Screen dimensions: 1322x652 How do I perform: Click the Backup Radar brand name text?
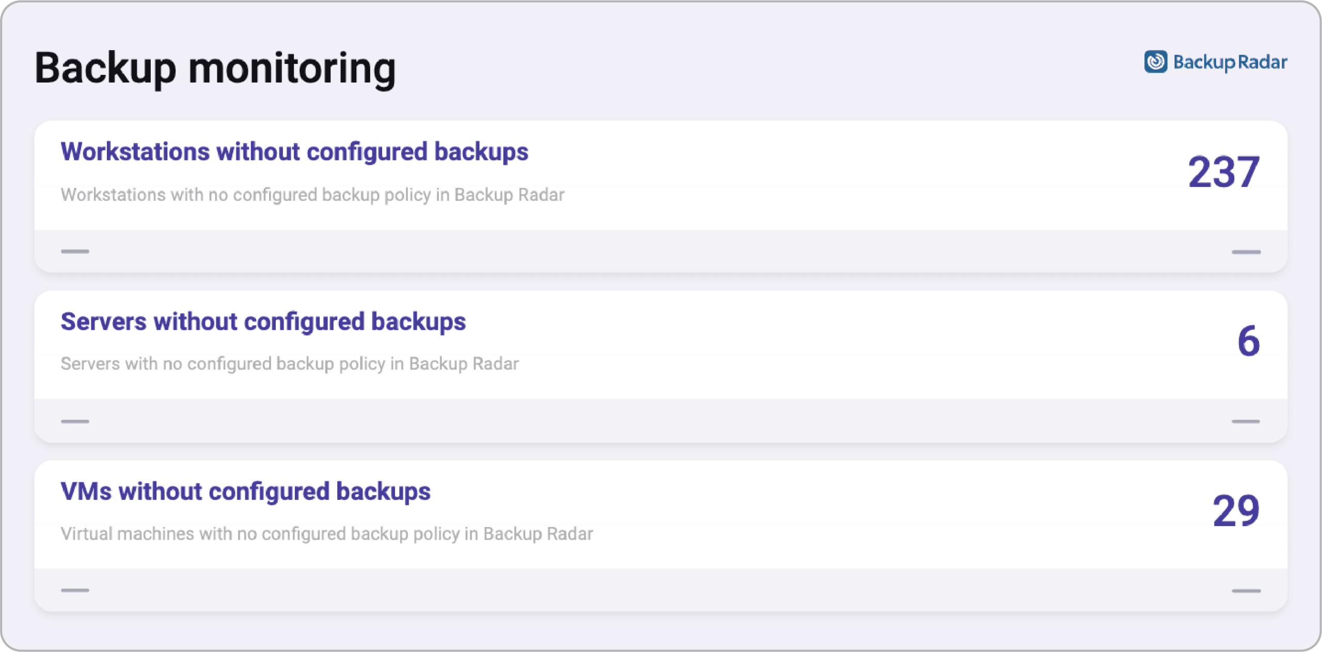point(1230,62)
